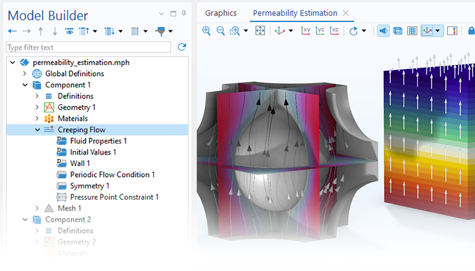Select Component 1 in the tree
The height and width of the screenshot is (271, 475).
point(68,85)
